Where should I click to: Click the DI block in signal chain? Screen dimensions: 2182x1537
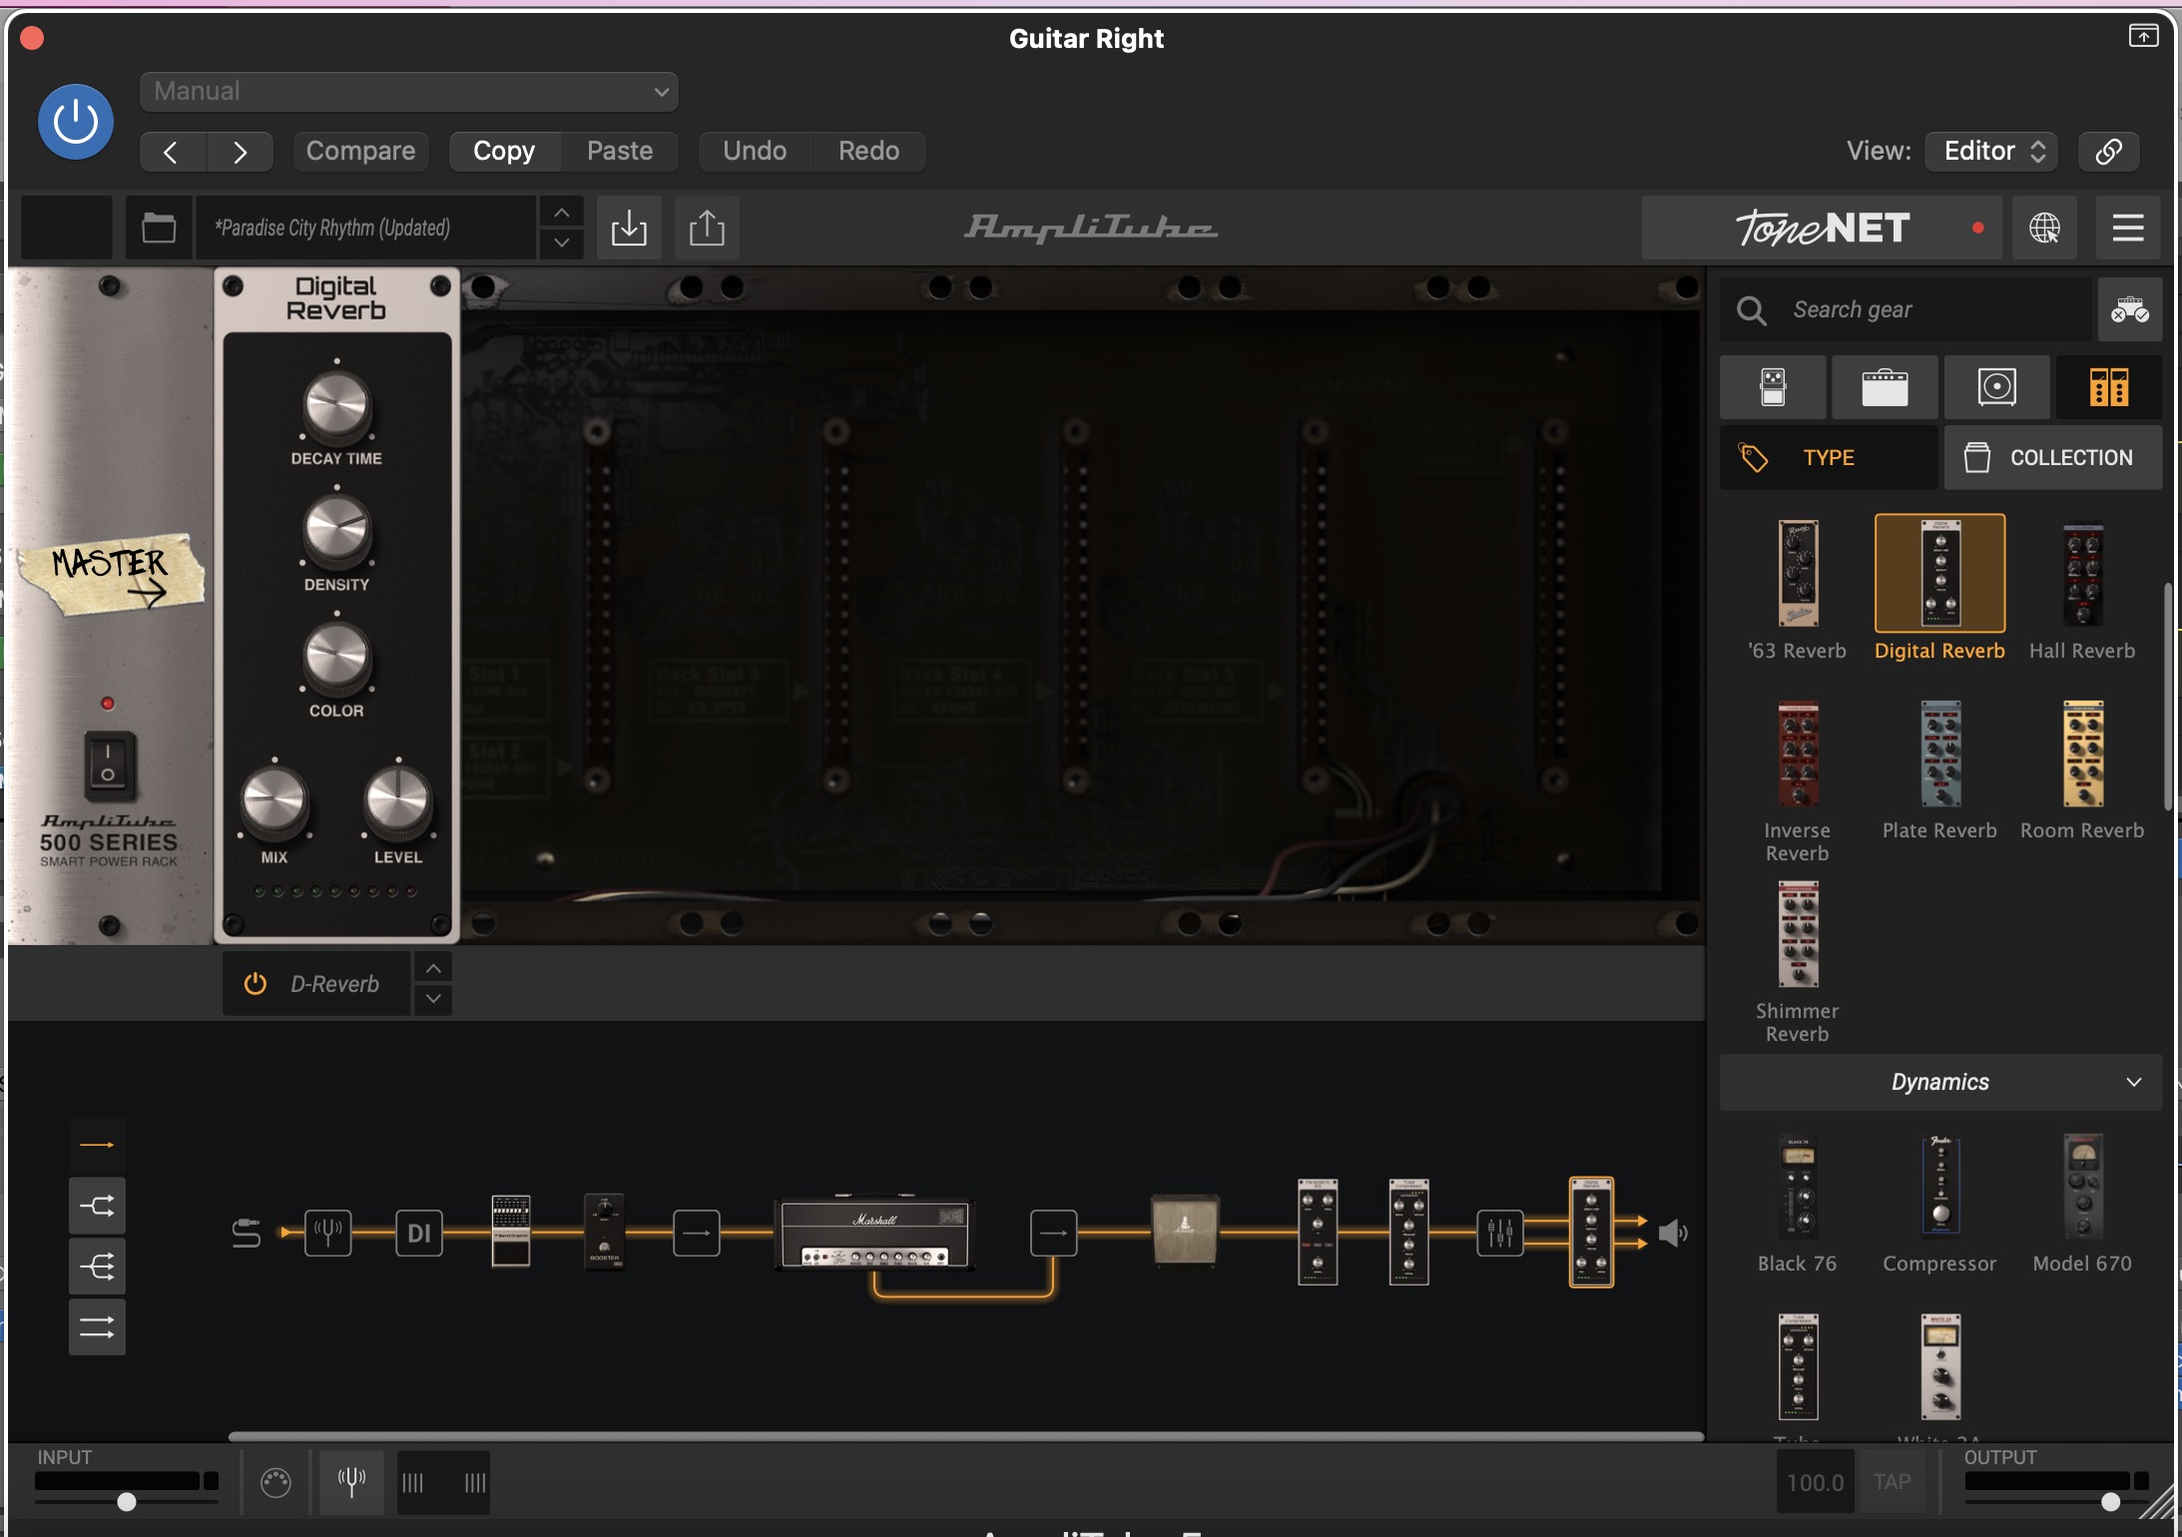click(419, 1234)
